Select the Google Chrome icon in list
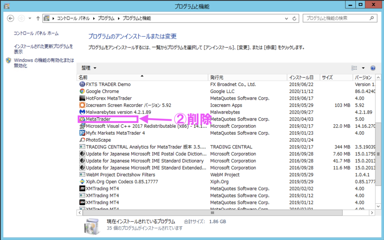 [82, 91]
